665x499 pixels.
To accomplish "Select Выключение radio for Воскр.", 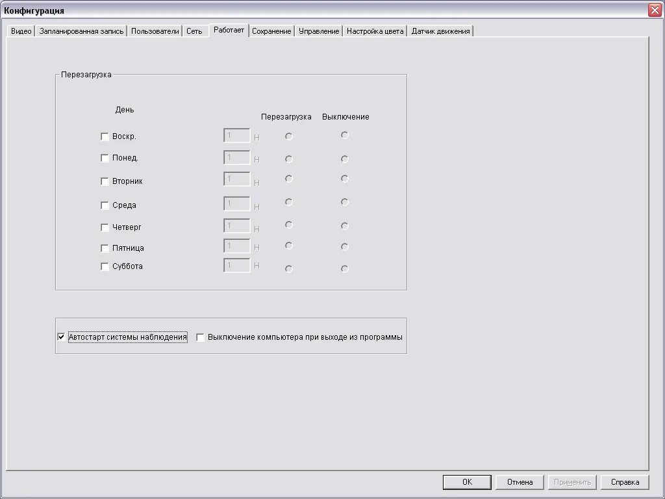I will [x=345, y=135].
